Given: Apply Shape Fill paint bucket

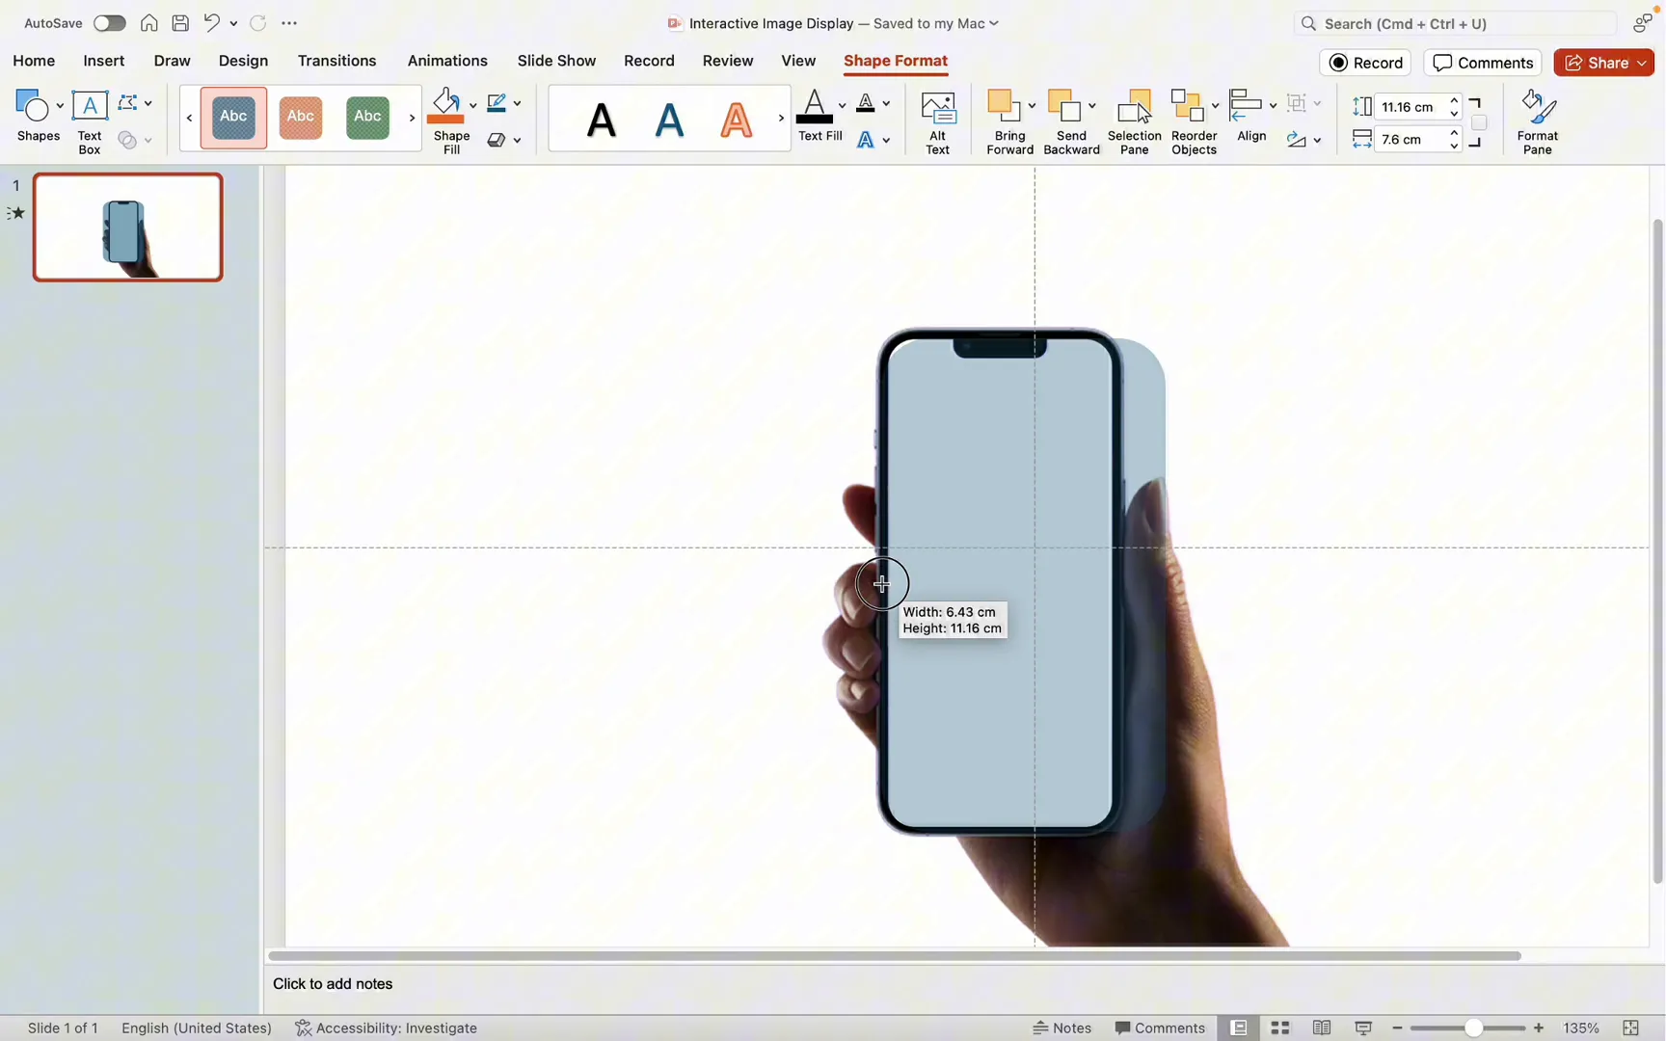Looking at the screenshot, I should pos(445,104).
